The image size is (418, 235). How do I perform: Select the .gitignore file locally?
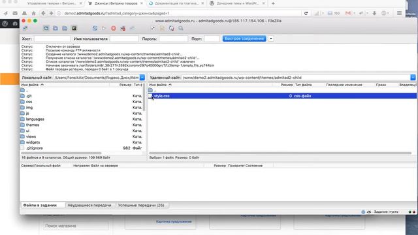[x=81, y=148]
